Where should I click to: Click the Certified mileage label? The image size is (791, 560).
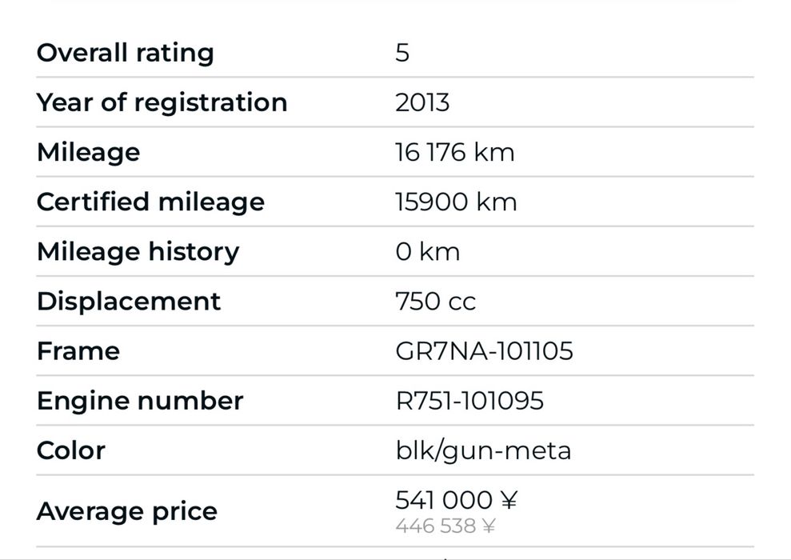point(150,202)
